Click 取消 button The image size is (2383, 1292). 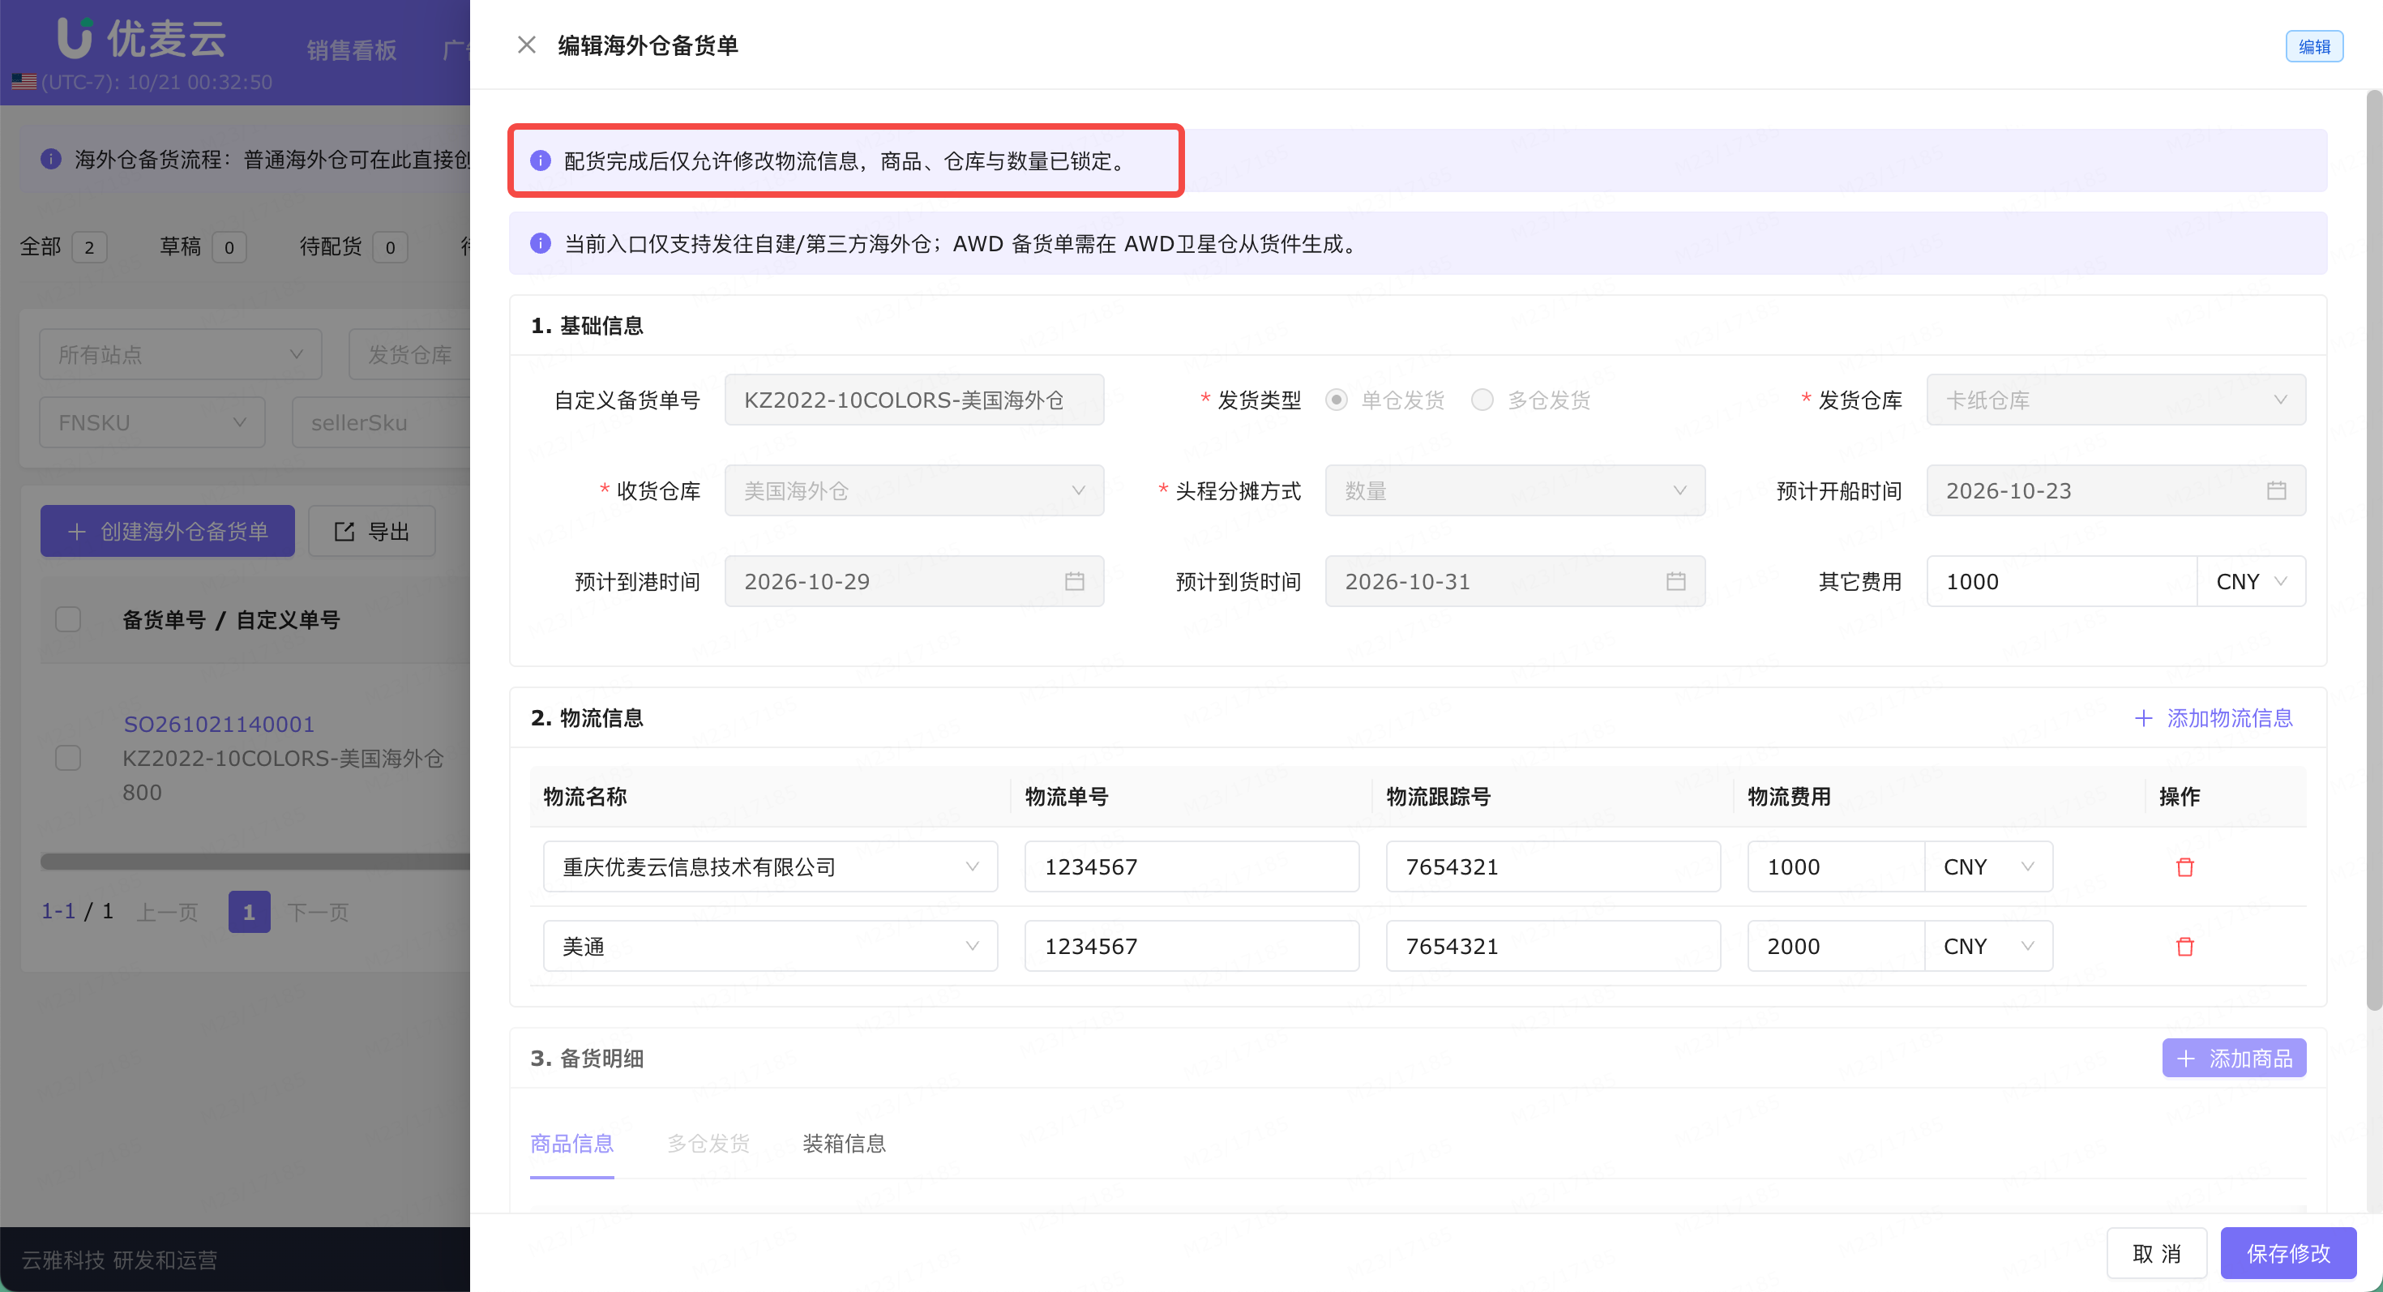2156,1252
